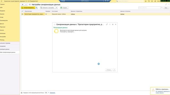170x95 pixels.
Task: Open CRM section
Action: (1, 8)
